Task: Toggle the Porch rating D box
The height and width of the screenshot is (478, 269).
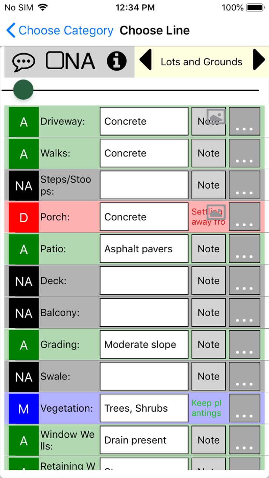Action: [24, 217]
